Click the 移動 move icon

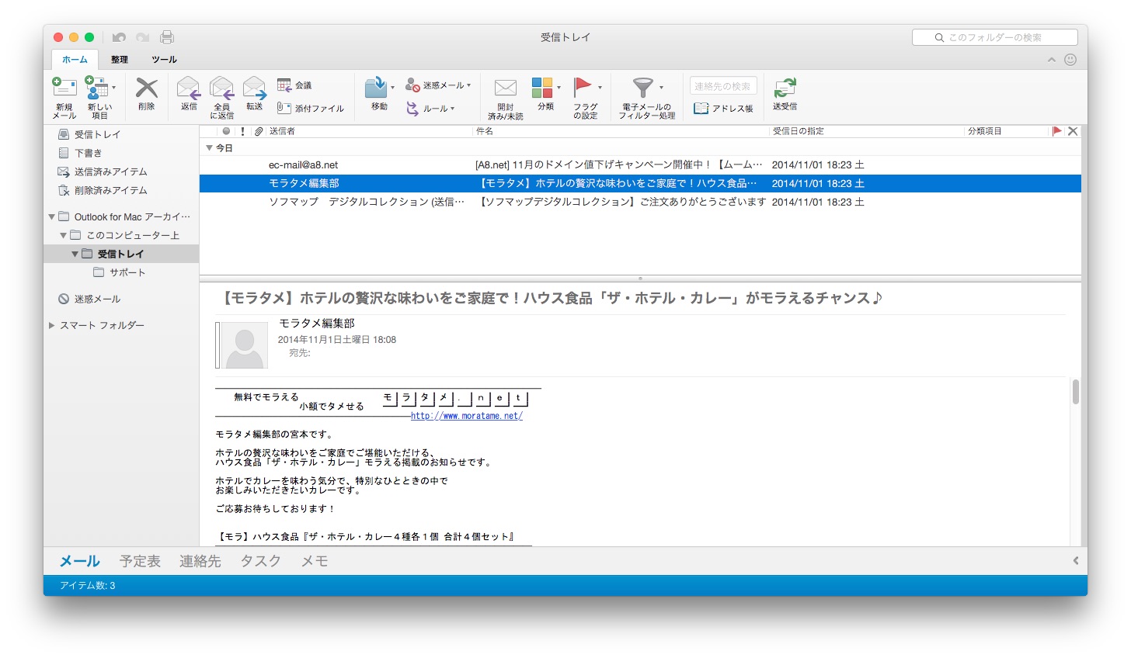click(x=376, y=87)
